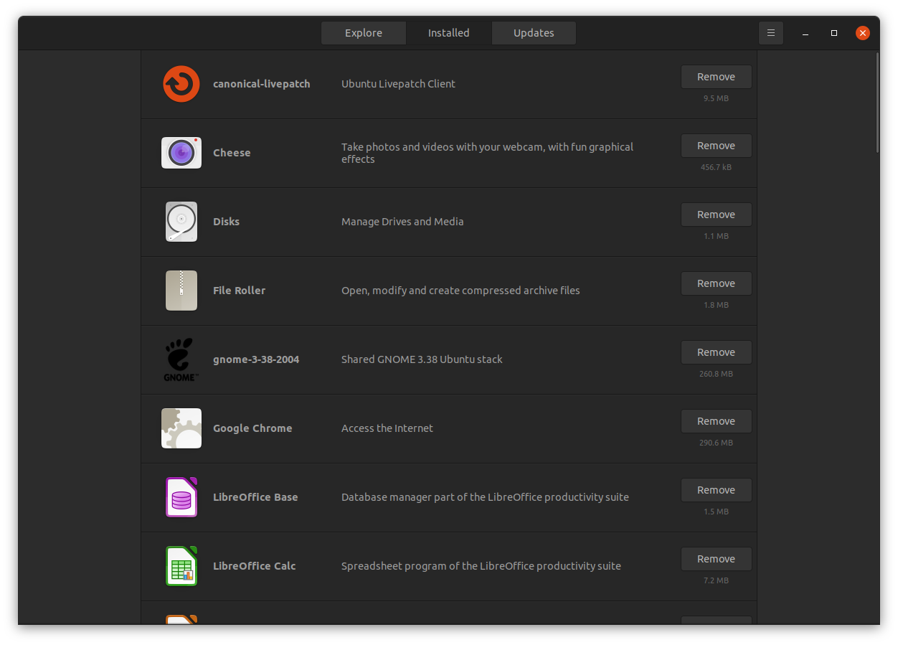Remove the Disks application
898x645 pixels.
pyautogui.click(x=716, y=215)
